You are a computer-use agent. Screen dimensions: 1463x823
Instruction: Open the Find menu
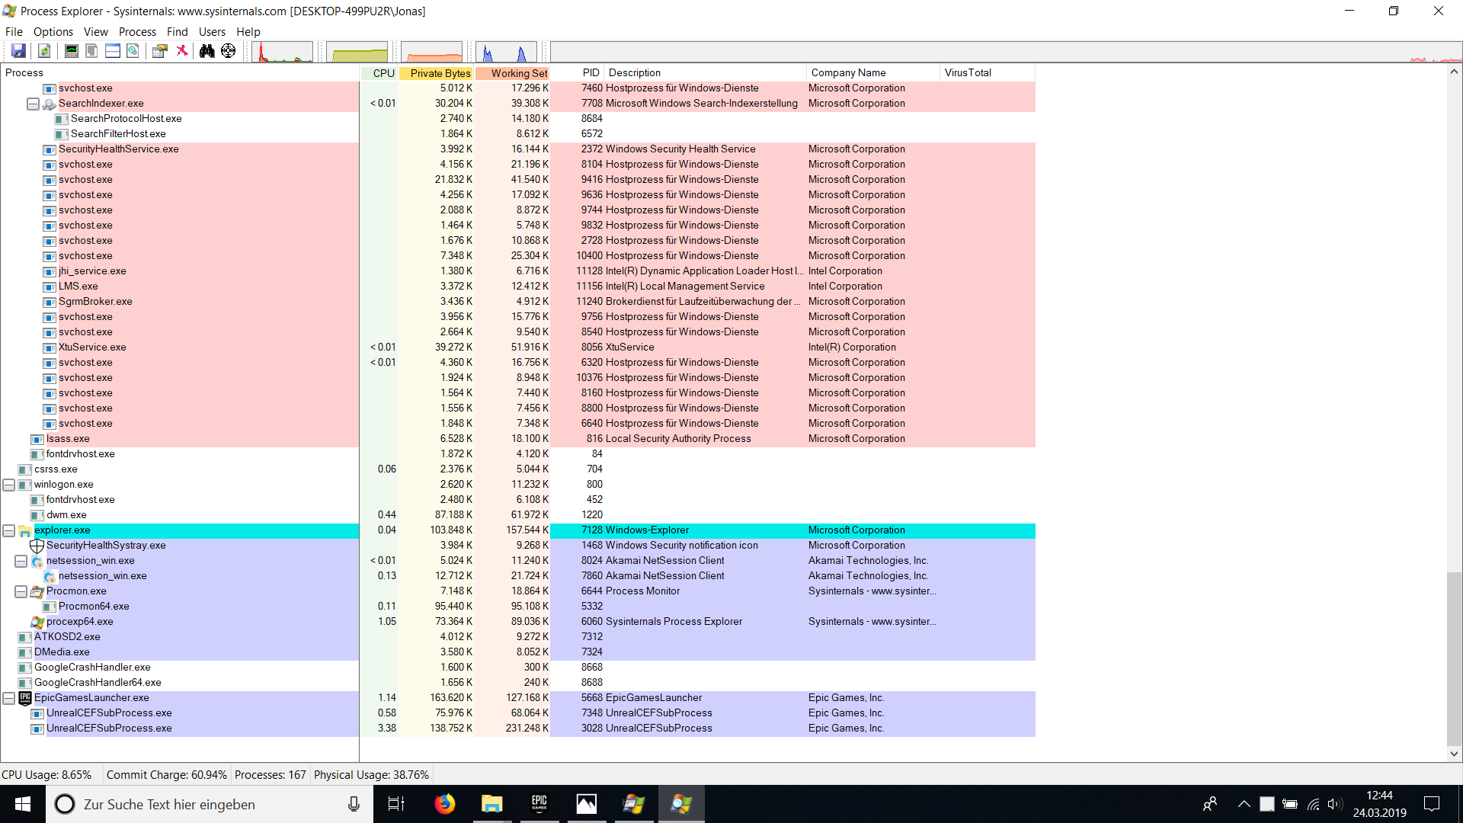177,31
